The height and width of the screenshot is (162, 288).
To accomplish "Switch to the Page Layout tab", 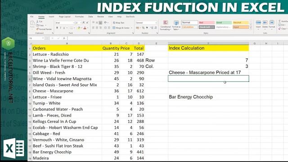I will pyautogui.click(x=65, y=17).
